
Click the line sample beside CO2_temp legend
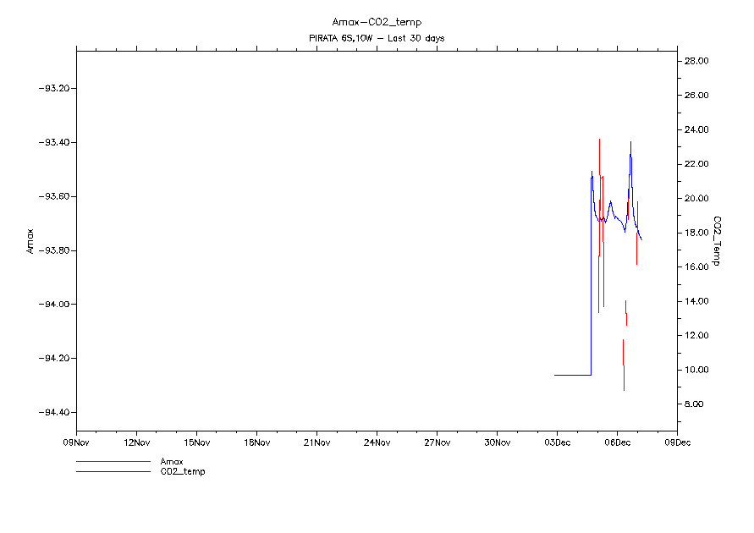click(x=113, y=471)
